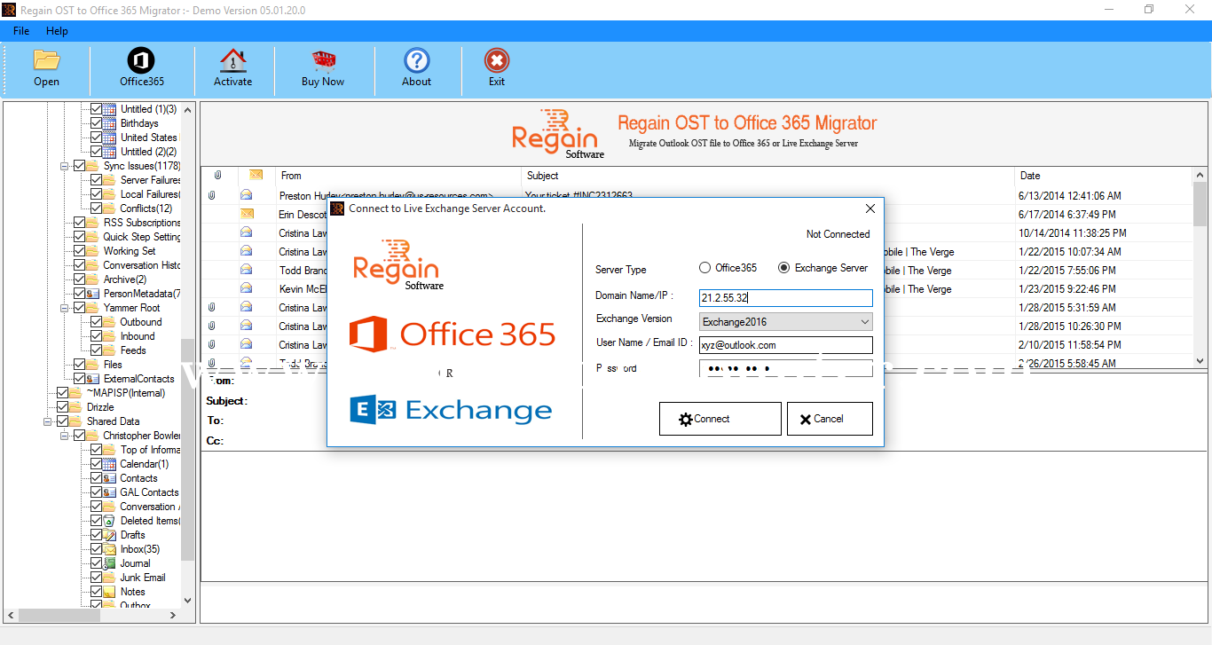Collapse the Christopher Bowler tree node
Viewport: 1212px width, 645px height.
65,436
